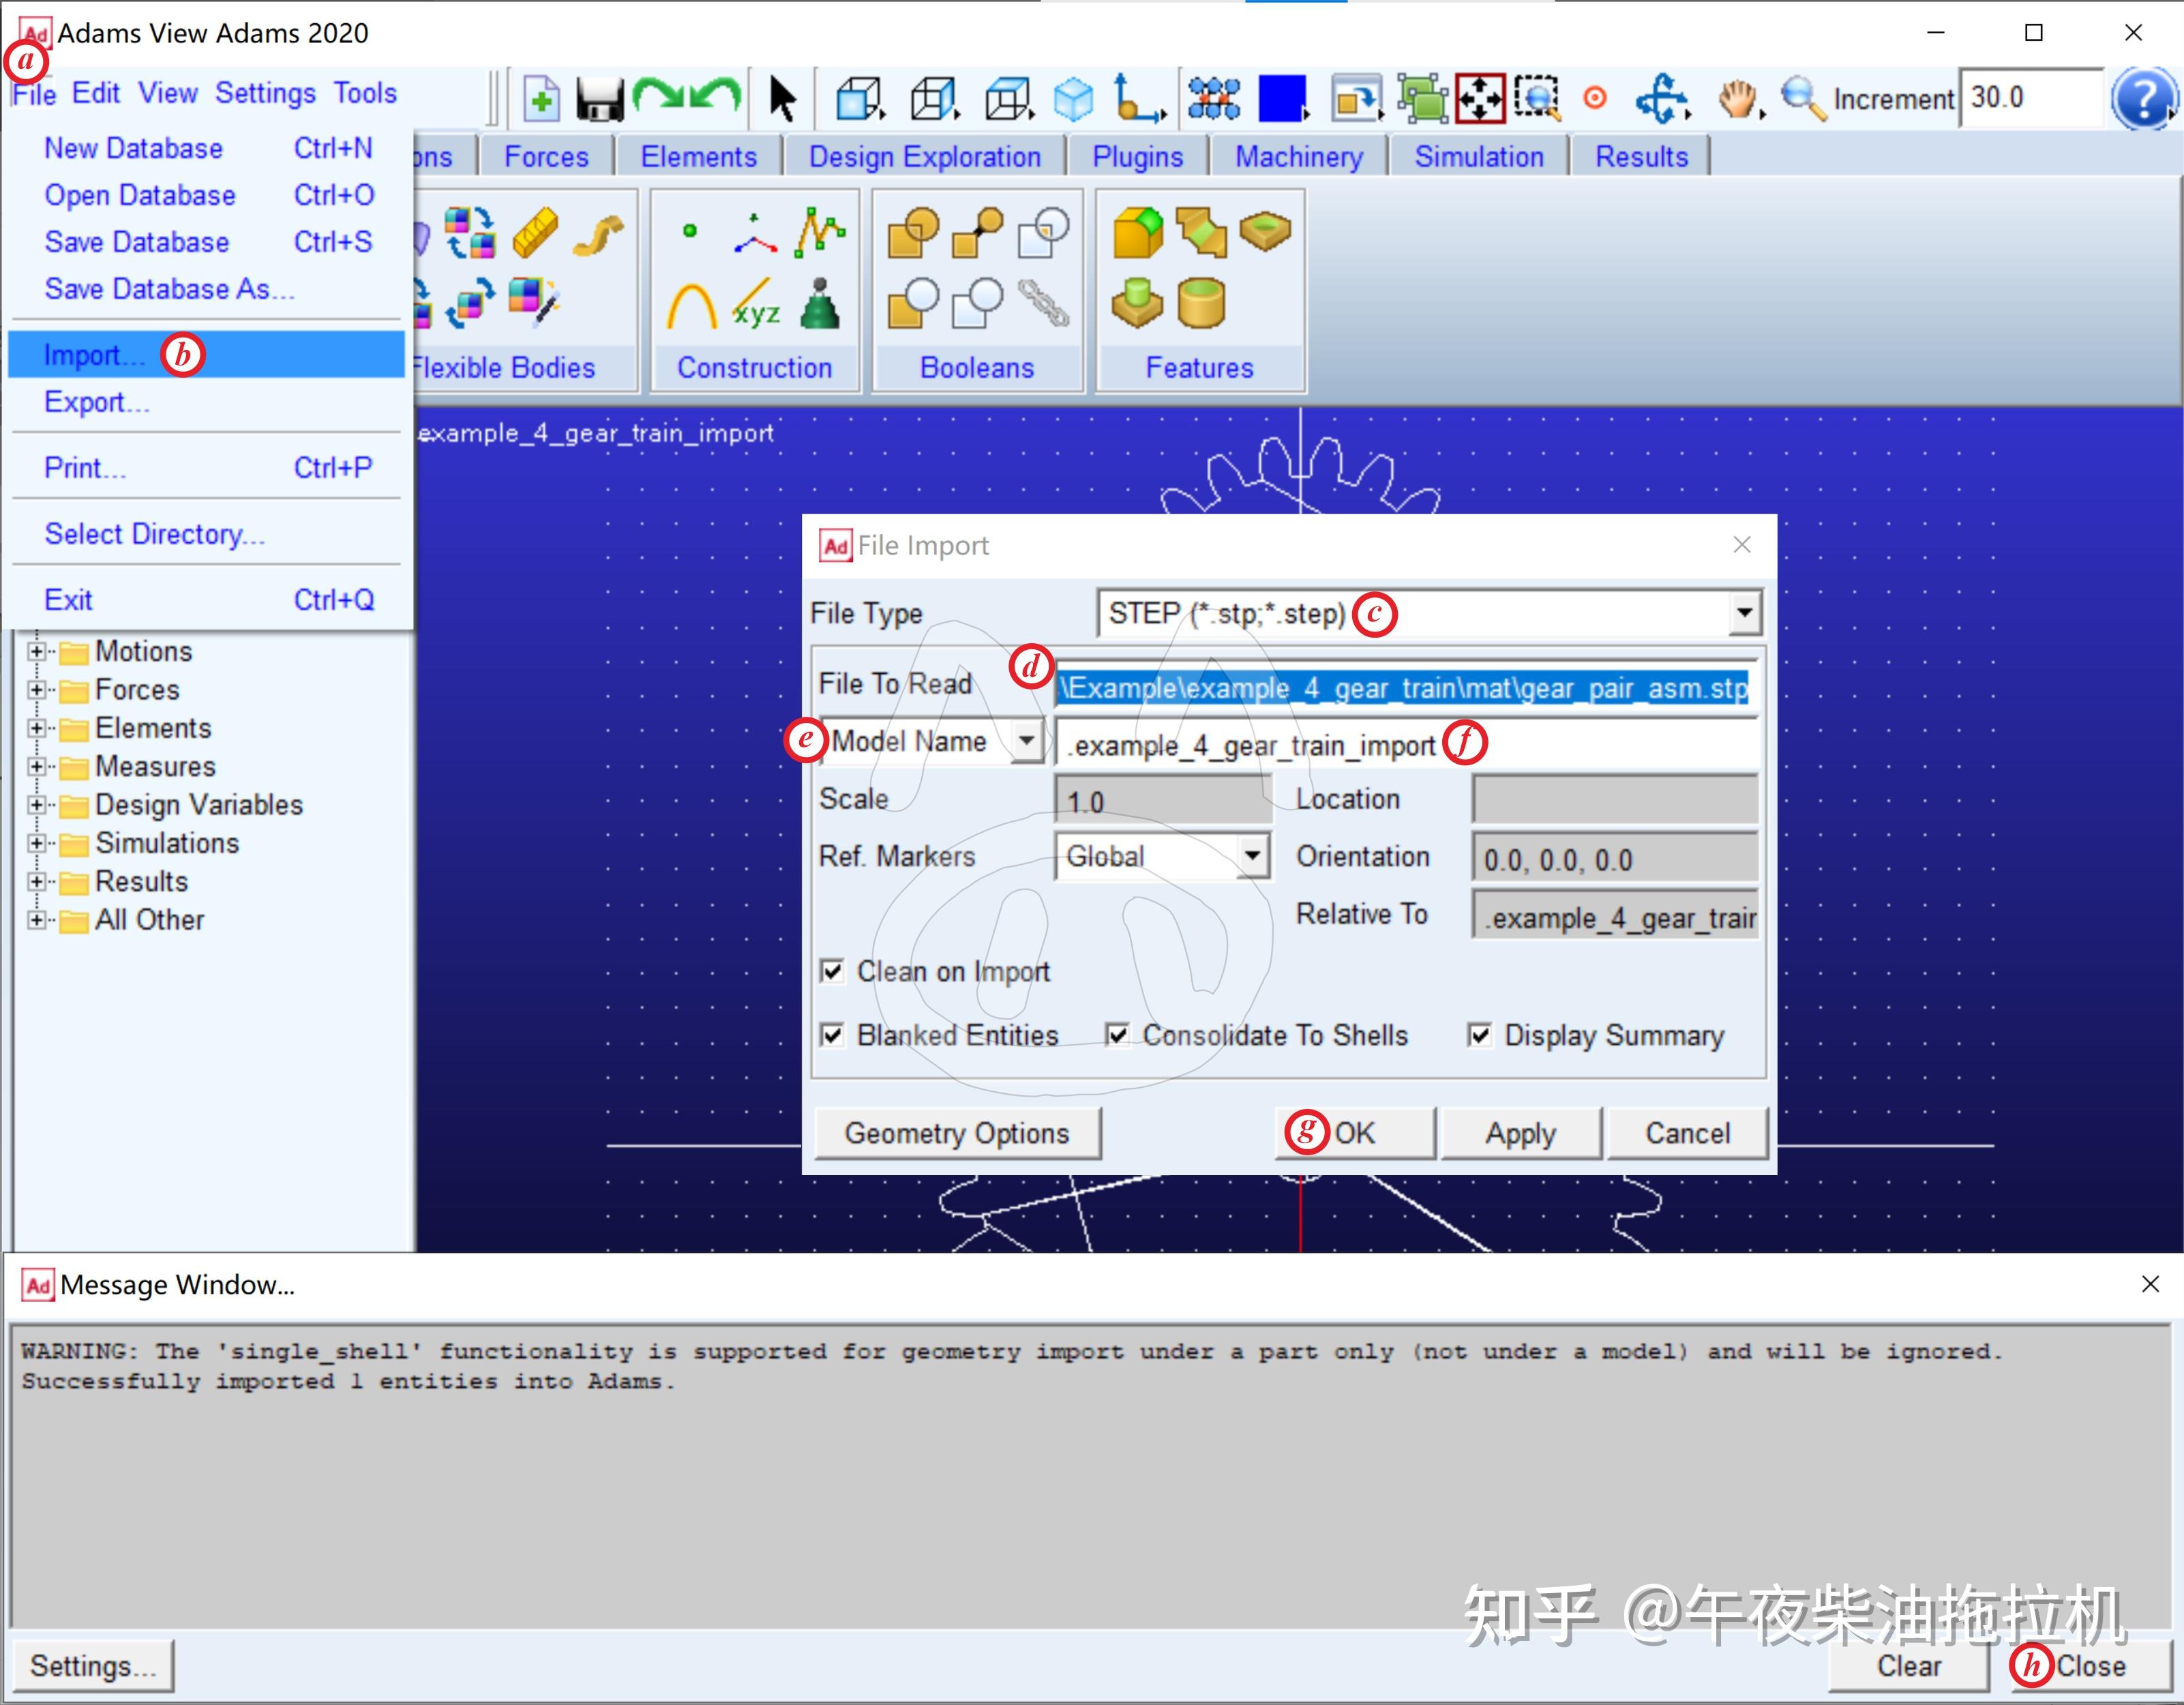Open Message Window Settings... button
Image resolution: width=2184 pixels, height=1705 pixels.
[x=92, y=1666]
